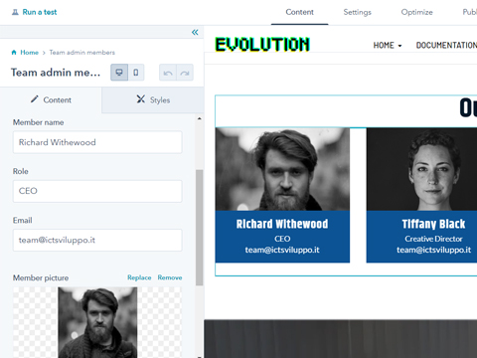Screen dimensions: 477x358
Task: Click the Member name input field
Action: click(x=97, y=142)
